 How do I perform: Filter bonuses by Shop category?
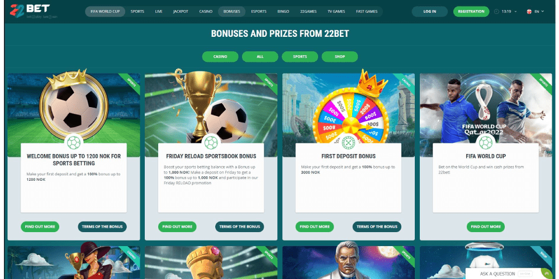[339, 56]
